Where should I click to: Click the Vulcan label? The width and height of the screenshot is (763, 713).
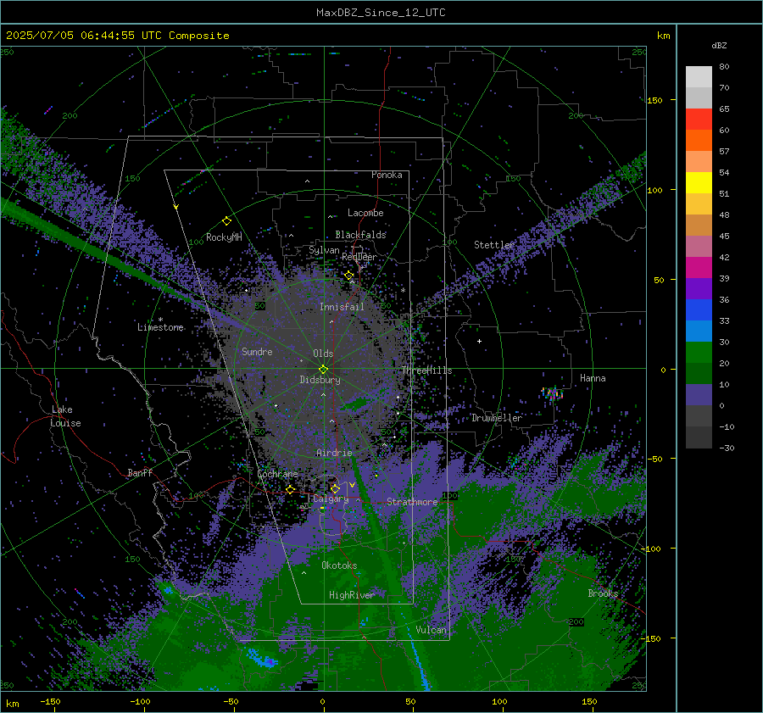(431, 630)
